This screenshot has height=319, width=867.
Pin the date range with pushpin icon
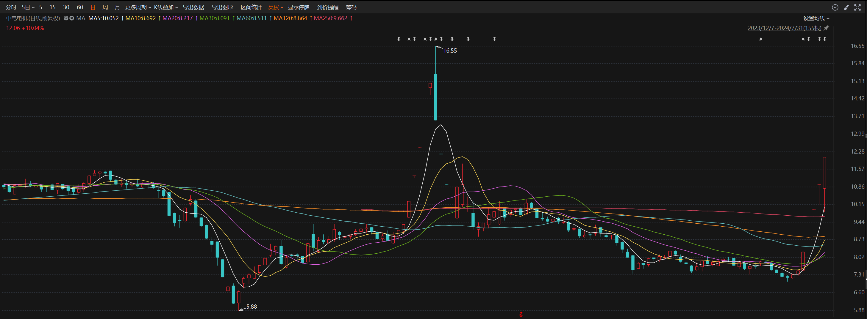coord(826,28)
